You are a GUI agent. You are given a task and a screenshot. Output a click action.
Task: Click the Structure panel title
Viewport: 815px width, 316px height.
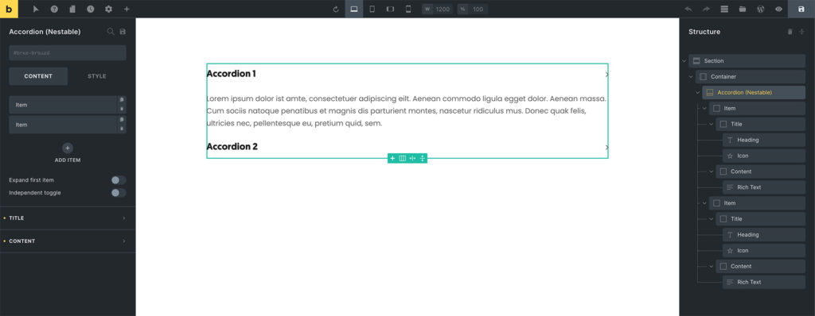(x=704, y=32)
